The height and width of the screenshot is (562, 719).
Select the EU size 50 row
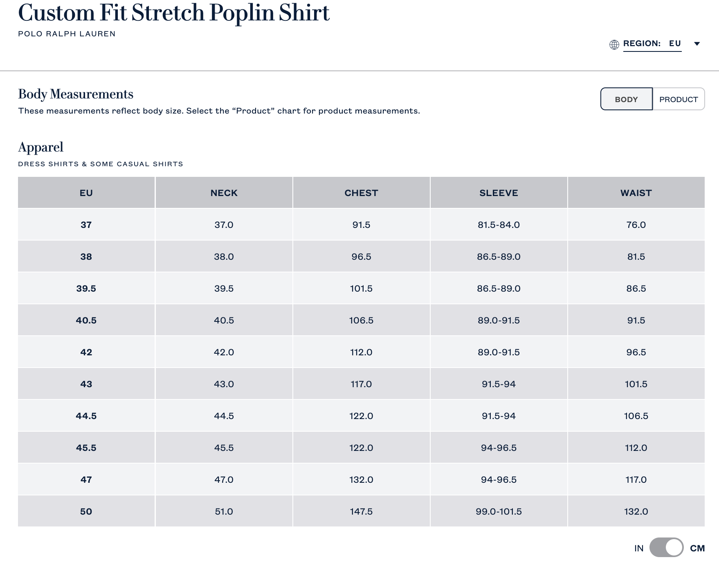(86, 511)
